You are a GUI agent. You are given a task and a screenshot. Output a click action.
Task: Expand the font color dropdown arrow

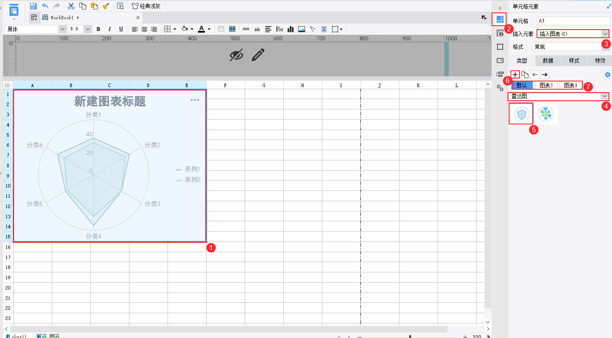click(x=209, y=29)
